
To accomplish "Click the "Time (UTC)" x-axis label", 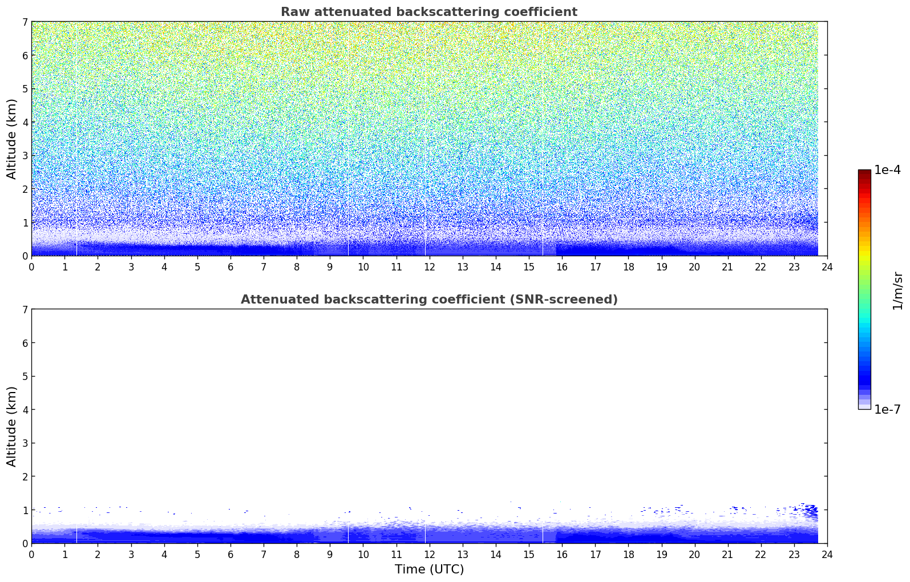I will [x=429, y=569].
